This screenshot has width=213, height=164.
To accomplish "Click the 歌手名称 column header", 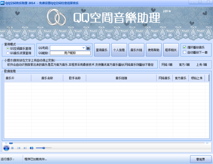I will click(x=75, y=78).
